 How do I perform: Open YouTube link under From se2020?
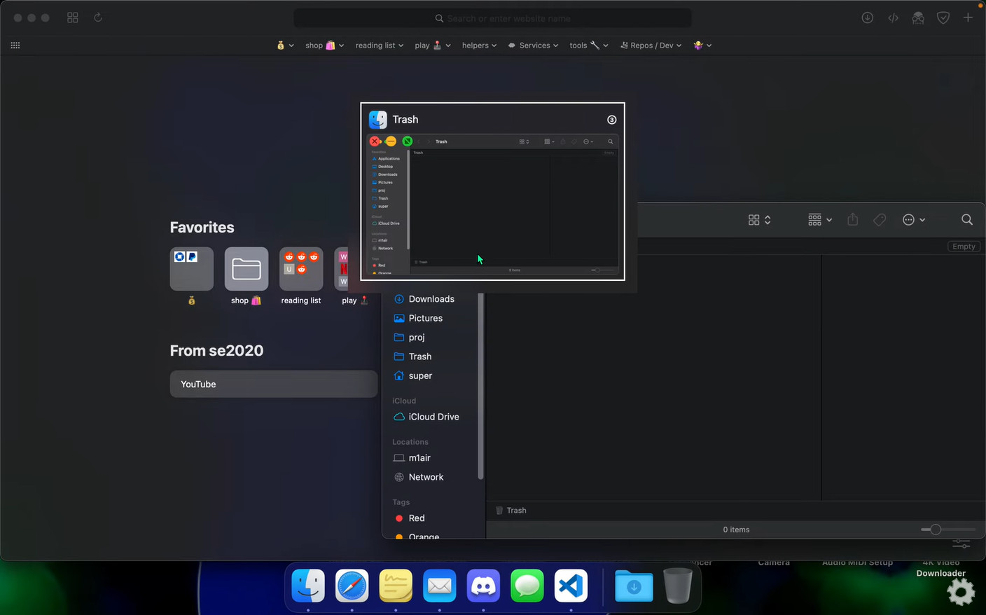[x=274, y=384]
